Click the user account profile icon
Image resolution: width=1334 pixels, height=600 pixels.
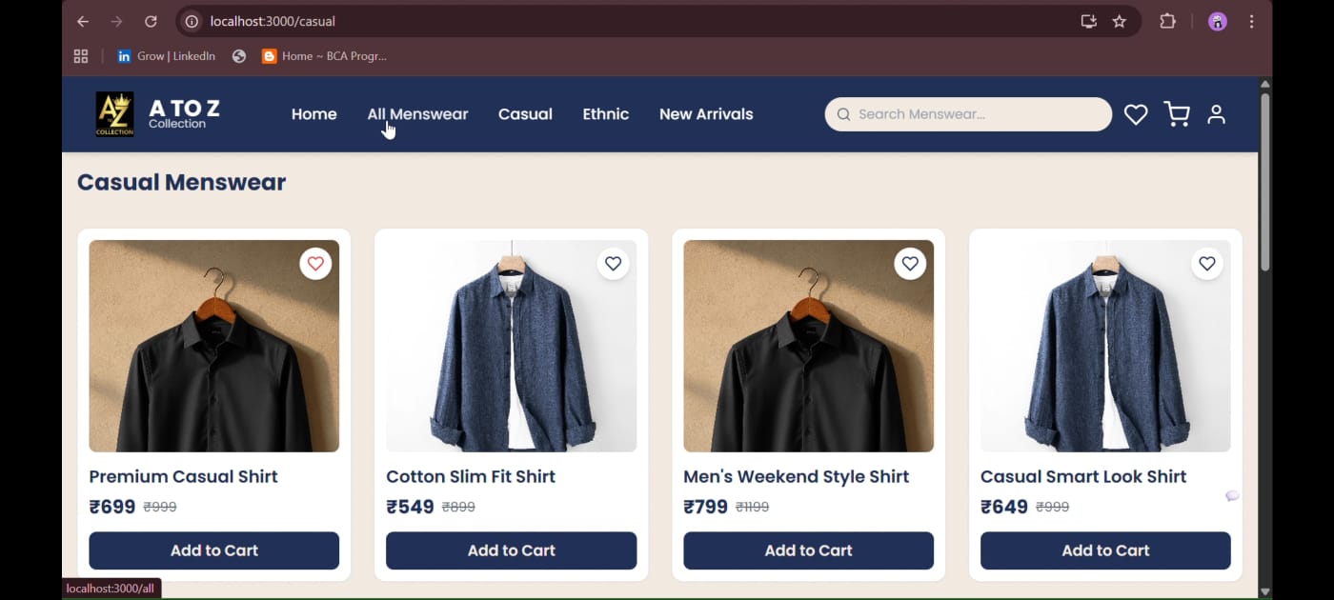(1216, 114)
